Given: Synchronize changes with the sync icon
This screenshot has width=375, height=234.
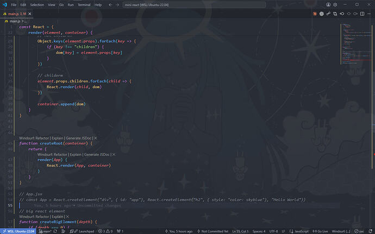Looking at the screenshot, I should (55, 231).
